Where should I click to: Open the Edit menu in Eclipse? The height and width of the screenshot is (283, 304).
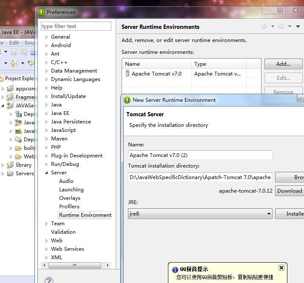14,43
